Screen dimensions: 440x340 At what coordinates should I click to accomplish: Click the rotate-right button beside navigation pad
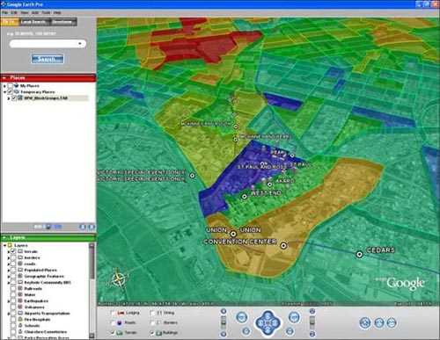294,317
